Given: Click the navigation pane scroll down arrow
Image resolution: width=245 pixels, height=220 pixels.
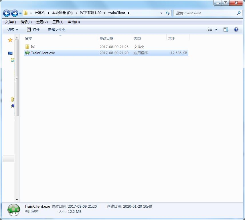Looking at the screenshot, I should pos(17,200).
